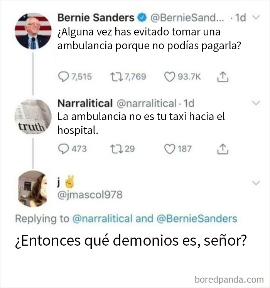Click reply icon on Bernie Sanders tweet
The image size is (270, 288).
[x=63, y=77]
